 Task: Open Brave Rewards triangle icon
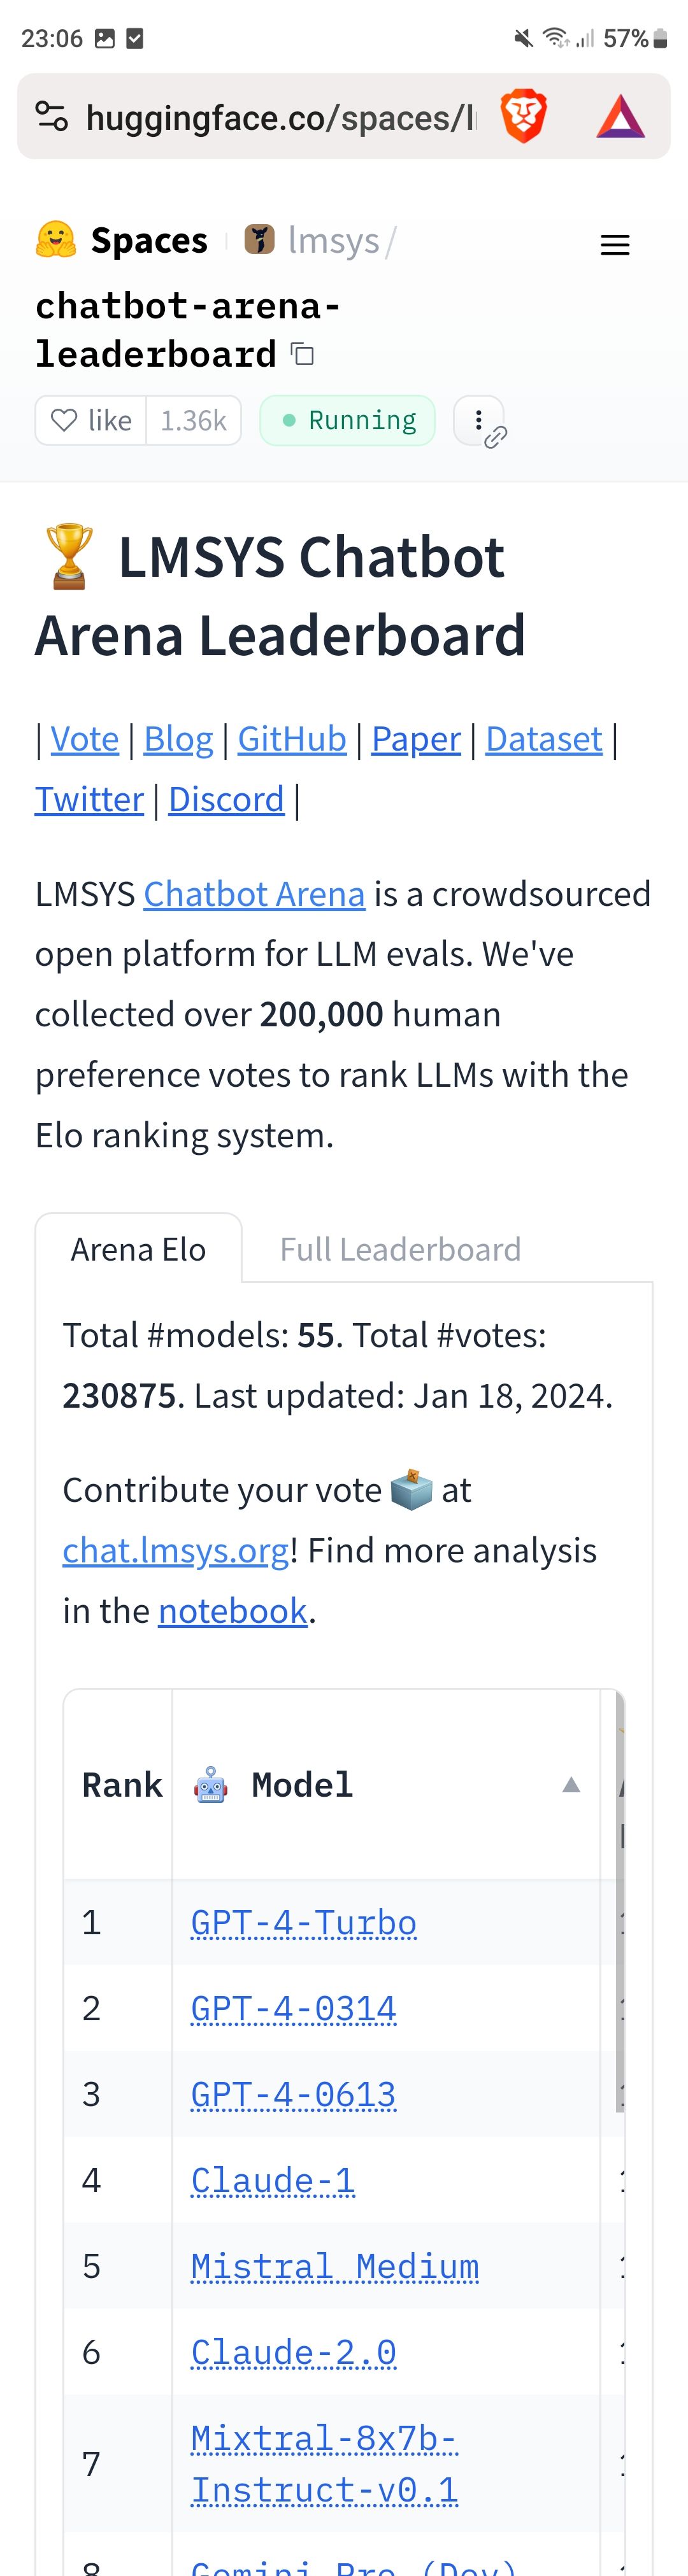pos(620,117)
